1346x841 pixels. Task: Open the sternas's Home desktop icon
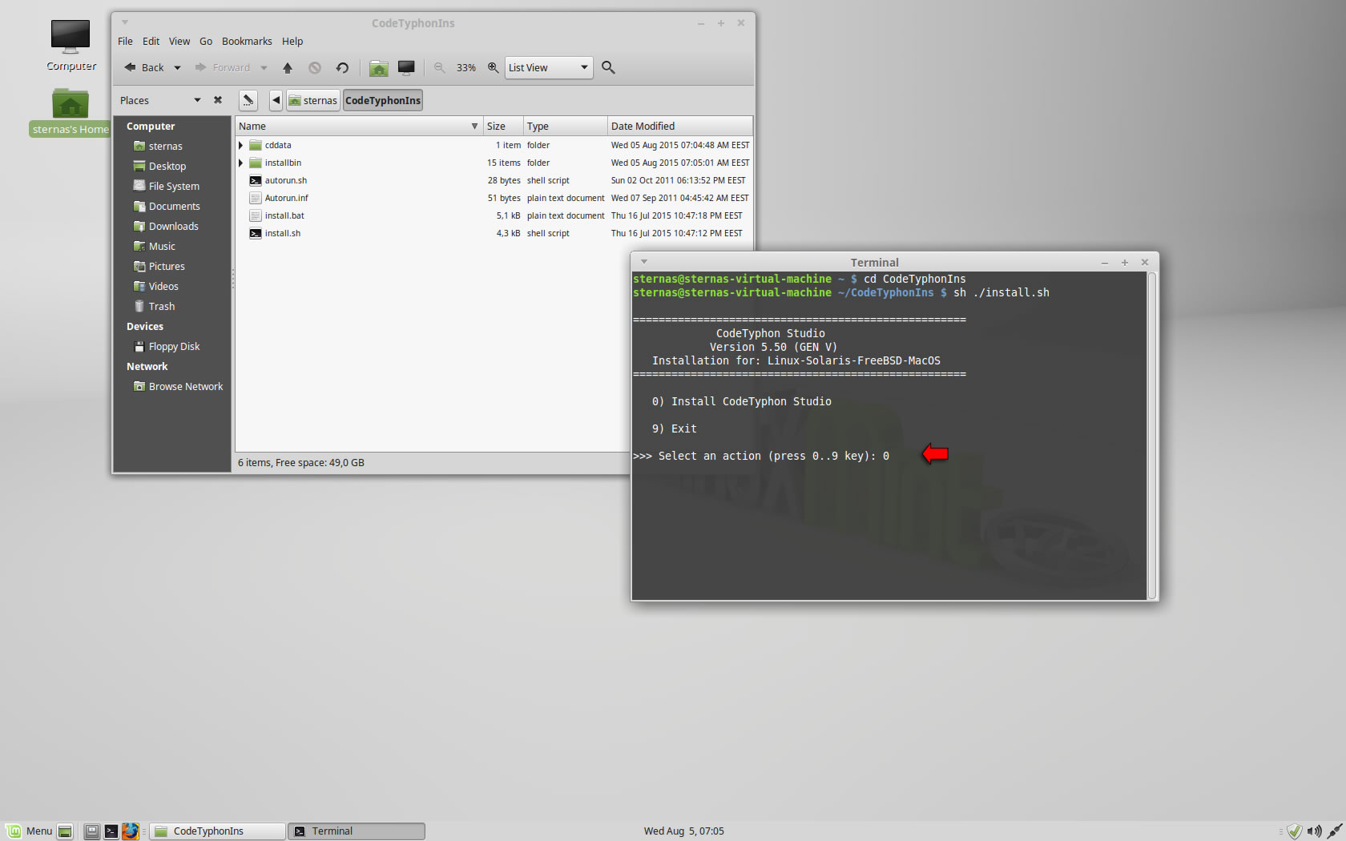click(71, 112)
